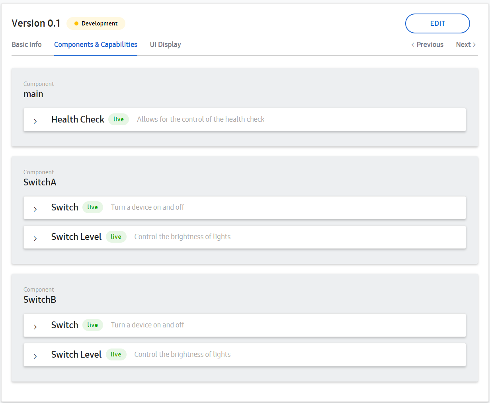Click the EDIT button

point(437,23)
